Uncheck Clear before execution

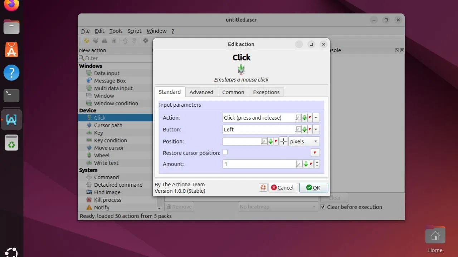(x=323, y=207)
